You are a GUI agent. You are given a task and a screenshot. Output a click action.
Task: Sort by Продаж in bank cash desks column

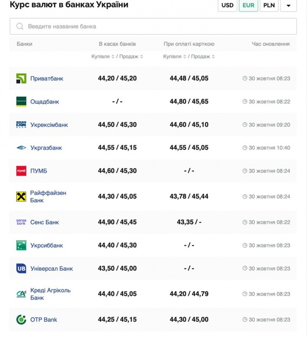(131, 57)
